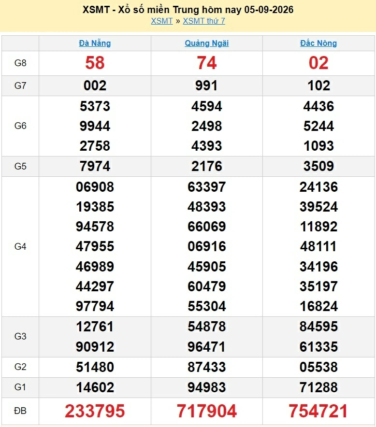Click G2 number 51480

point(95,367)
